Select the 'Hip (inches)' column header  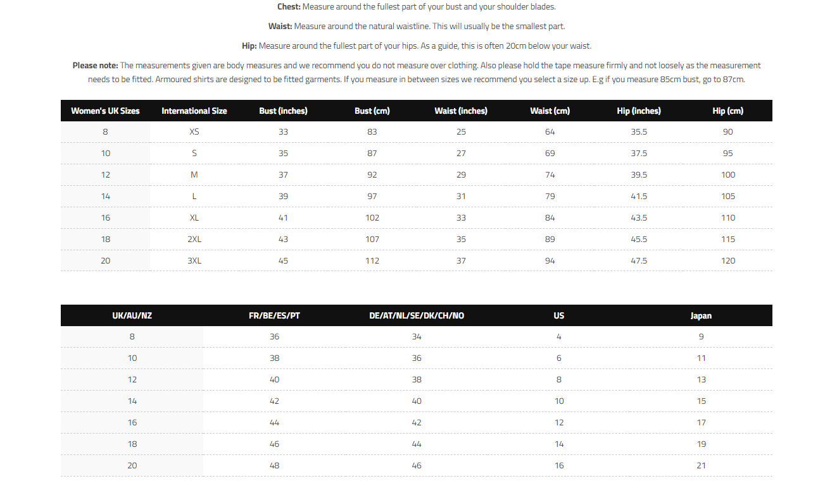pos(639,111)
